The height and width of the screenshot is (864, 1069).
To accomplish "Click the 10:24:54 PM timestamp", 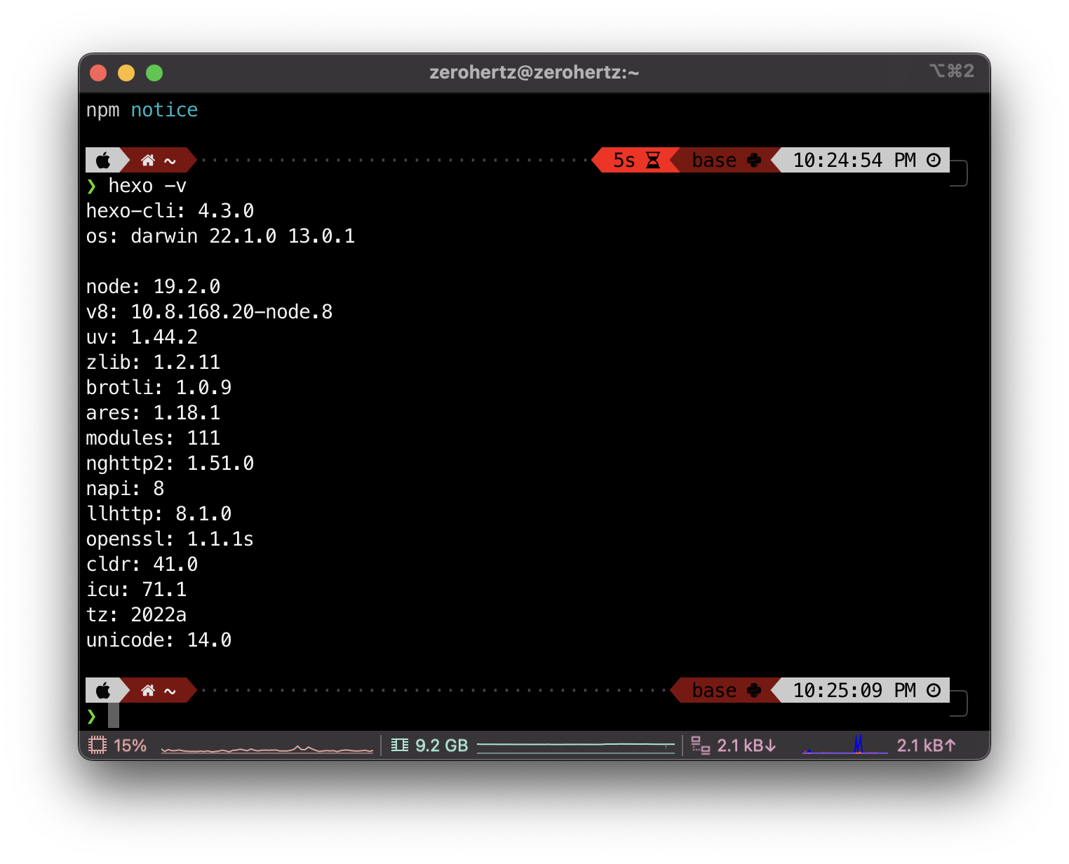I will click(854, 161).
